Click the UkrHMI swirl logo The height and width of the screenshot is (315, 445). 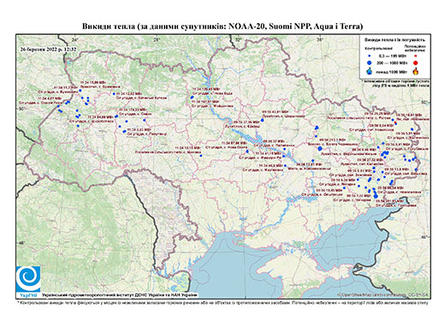pyautogui.click(x=28, y=279)
